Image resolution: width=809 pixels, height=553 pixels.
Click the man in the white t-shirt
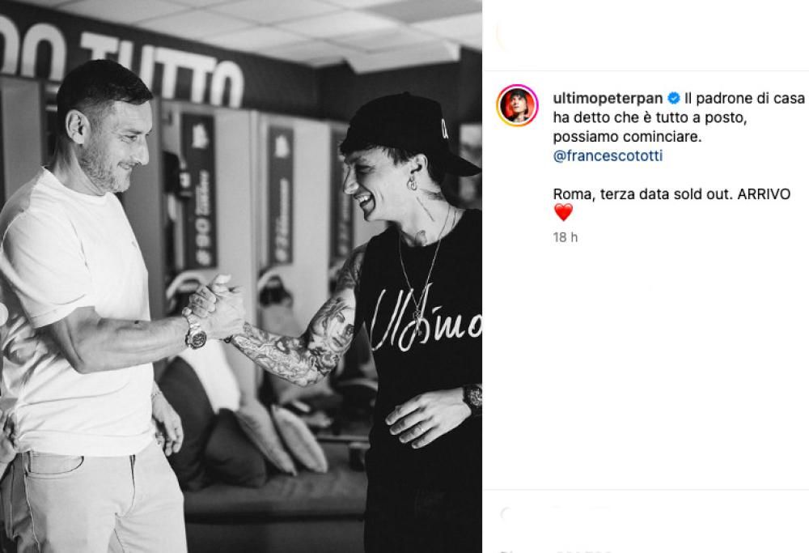(87, 310)
